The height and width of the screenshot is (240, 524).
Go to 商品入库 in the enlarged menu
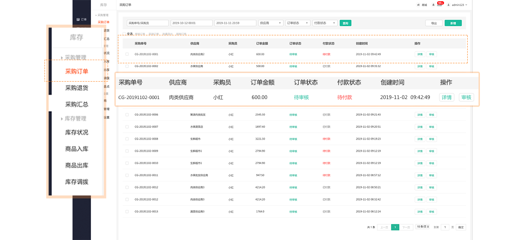click(76, 149)
